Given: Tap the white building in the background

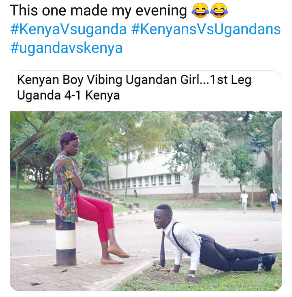Looking at the screenshot, I should (x=162, y=171).
